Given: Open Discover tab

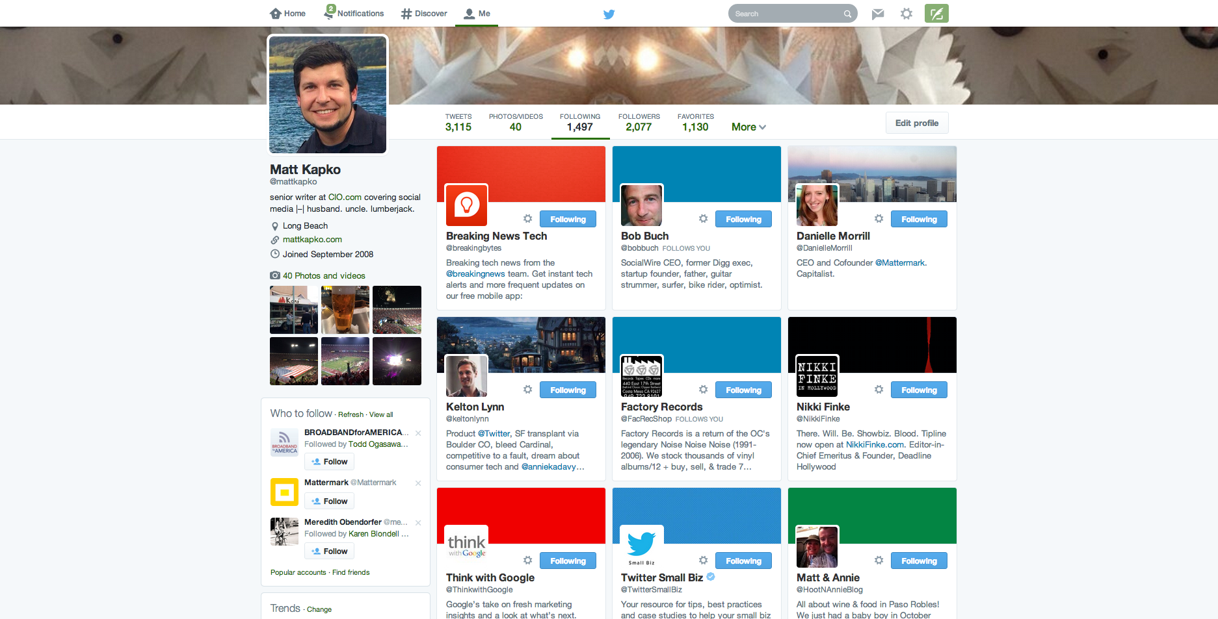Looking at the screenshot, I should coord(424,14).
